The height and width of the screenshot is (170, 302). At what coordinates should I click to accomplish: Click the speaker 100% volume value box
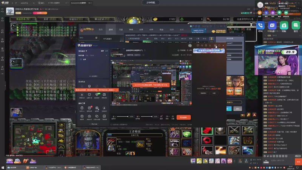[x=155, y=116]
